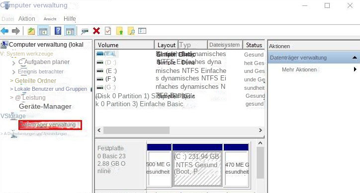
Task: Expand the Aufgaben planer node chevron
Action: click(x=13, y=63)
